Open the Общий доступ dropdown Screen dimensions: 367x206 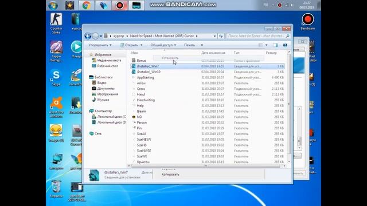pyautogui.click(x=163, y=45)
